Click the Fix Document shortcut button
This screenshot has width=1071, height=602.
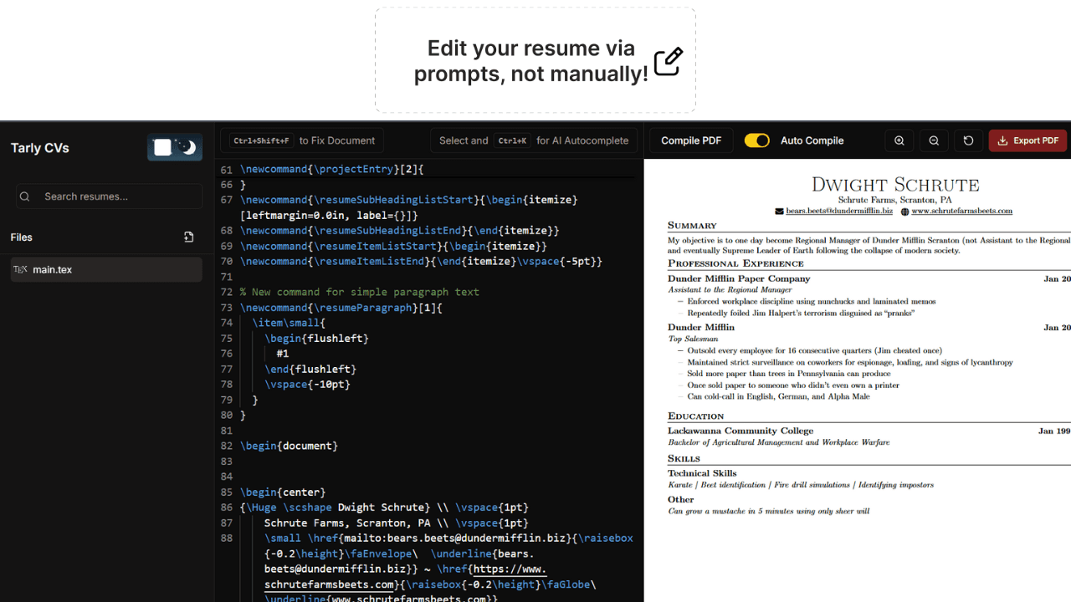(x=302, y=140)
